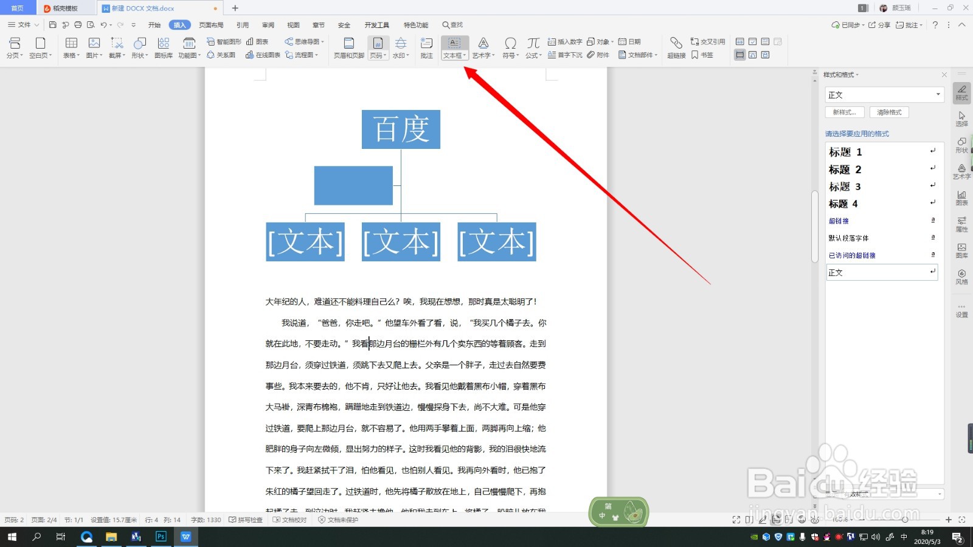This screenshot has height=547, width=973.
Task: Apply the 标题 1 style
Action: [882, 152]
